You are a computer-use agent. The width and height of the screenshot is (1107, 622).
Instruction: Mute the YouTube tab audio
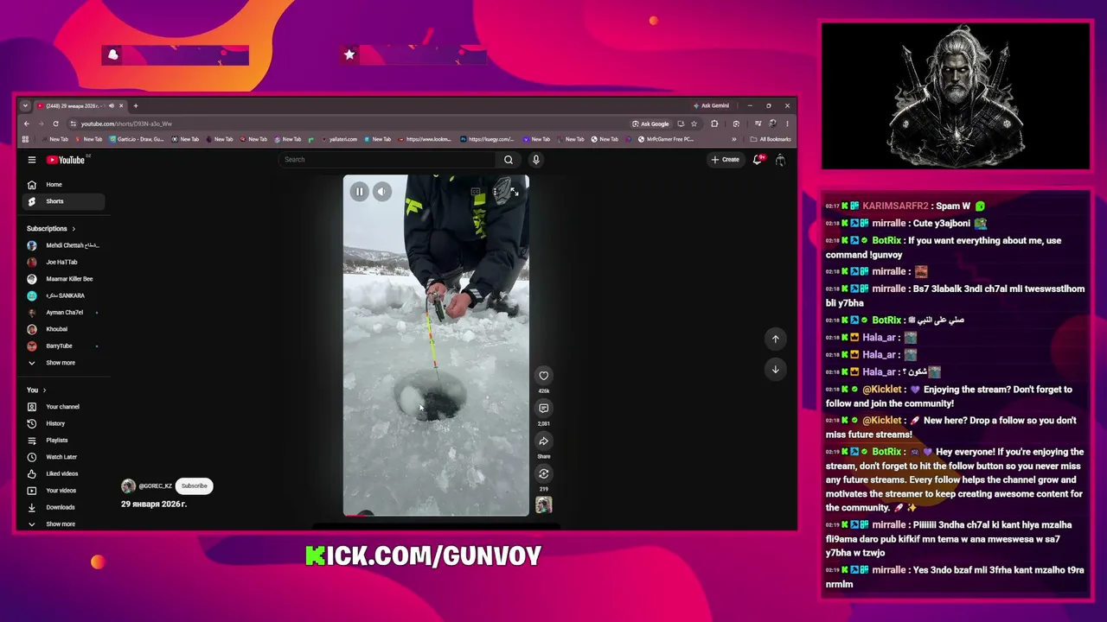pos(111,105)
